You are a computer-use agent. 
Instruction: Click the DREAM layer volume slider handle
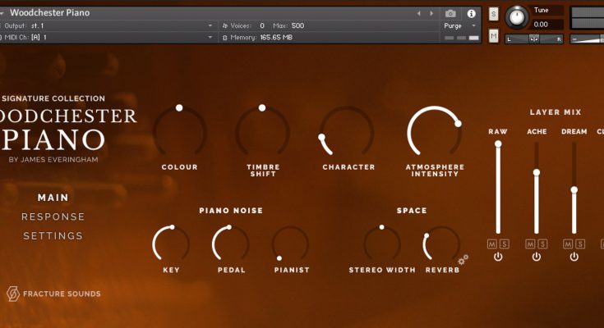pos(574,189)
